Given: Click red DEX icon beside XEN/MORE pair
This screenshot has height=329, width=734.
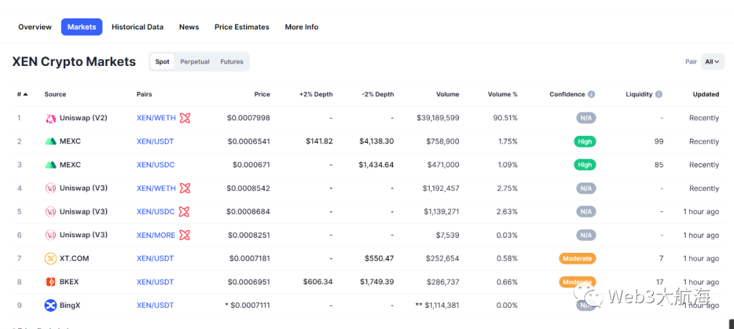Looking at the screenshot, I should coord(185,235).
